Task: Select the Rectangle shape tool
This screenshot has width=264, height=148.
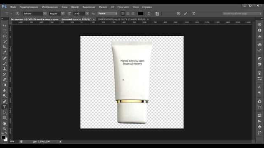Action: click(x=5, y=118)
